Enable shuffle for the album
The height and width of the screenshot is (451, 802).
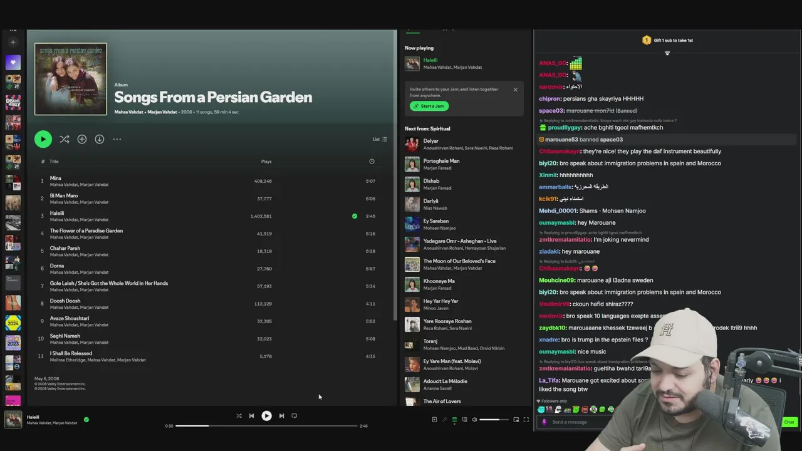tap(64, 139)
